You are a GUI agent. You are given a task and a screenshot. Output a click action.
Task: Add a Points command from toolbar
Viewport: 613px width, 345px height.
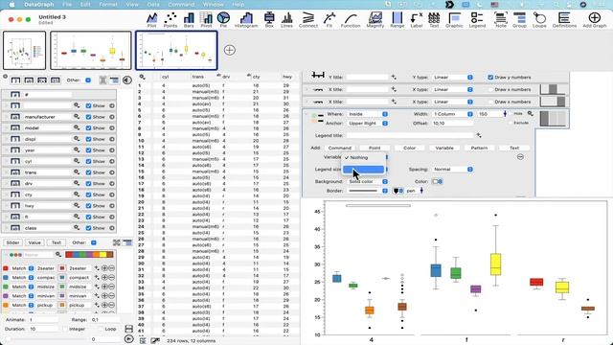click(170, 19)
